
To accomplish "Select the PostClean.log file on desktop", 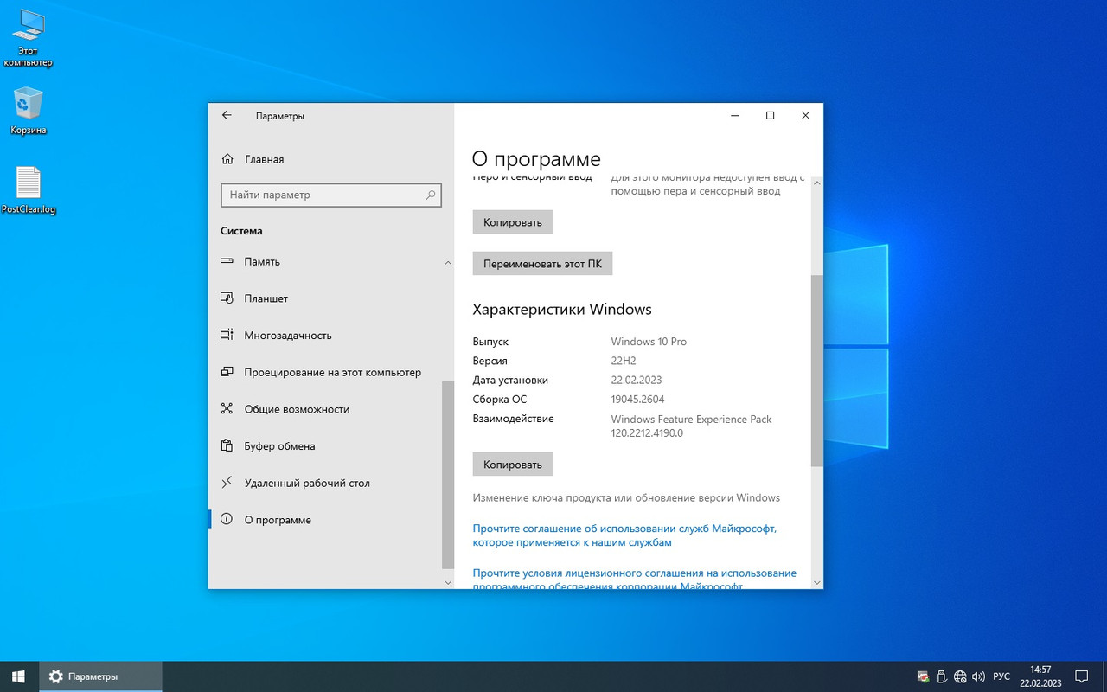I will point(28,190).
